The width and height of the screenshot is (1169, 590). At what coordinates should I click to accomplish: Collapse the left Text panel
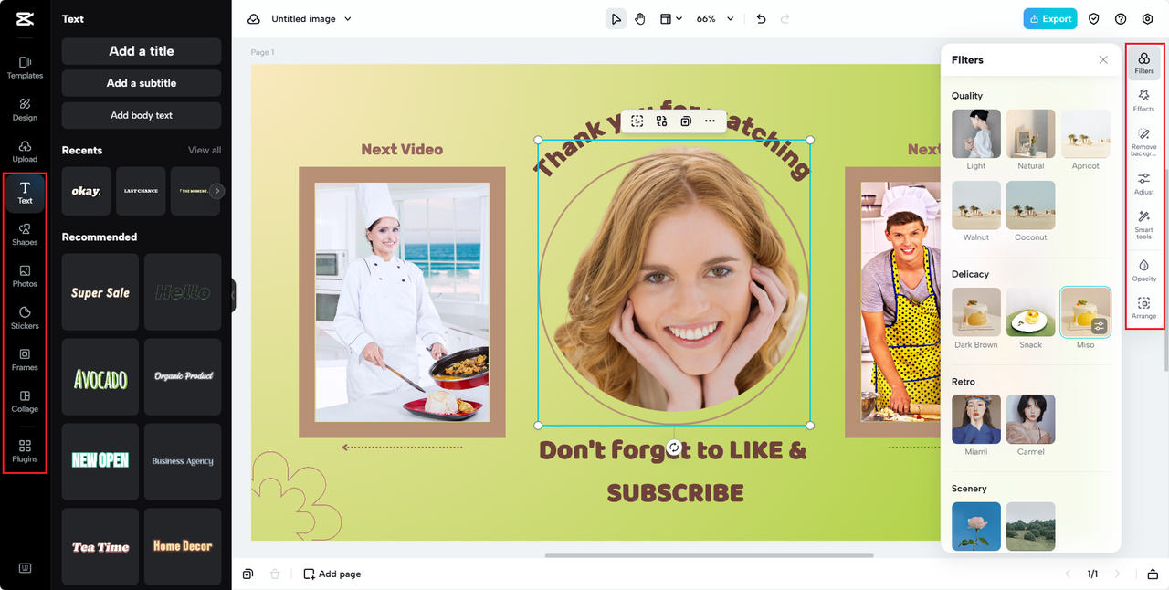pos(234,295)
